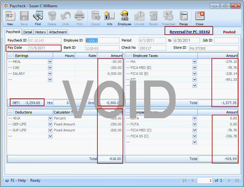This screenshot has width=244, height=188.
Task: Go to next record arrow
Action: click(x=229, y=180)
